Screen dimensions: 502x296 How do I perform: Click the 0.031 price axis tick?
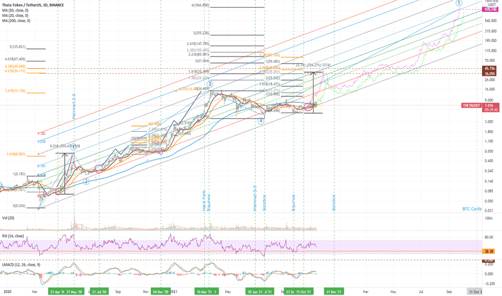click(x=489, y=210)
